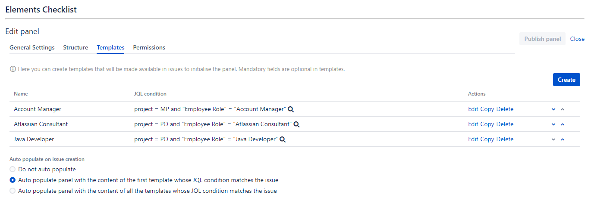This screenshot has height=201, width=591.
Task: Close the Edit panel view
Action: (x=577, y=39)
